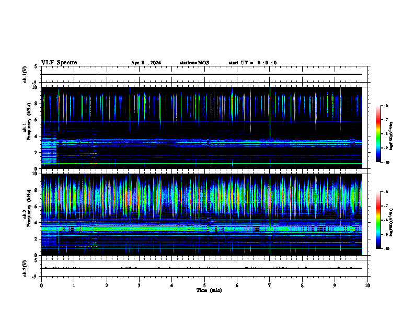Viewport: 414px width, 320px height.
Task: Click the ch.1 spectrogram 3 kHz emission band
Action: click(202, 143)
